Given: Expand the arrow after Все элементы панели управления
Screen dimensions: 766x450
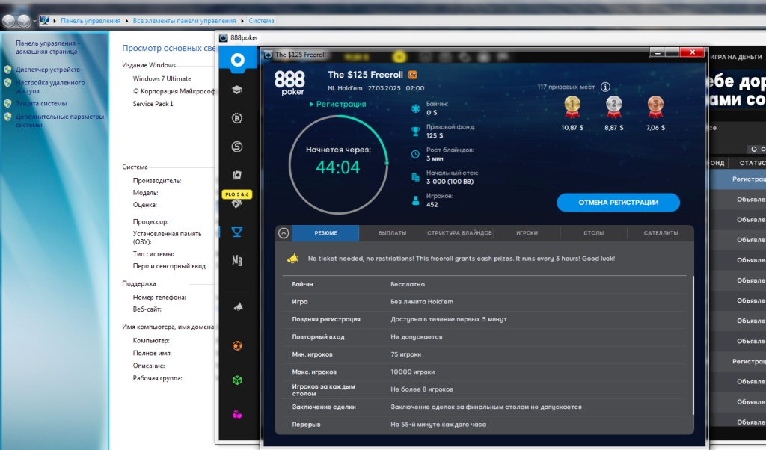Looking at the screenshot, I should tap(242, 21).
